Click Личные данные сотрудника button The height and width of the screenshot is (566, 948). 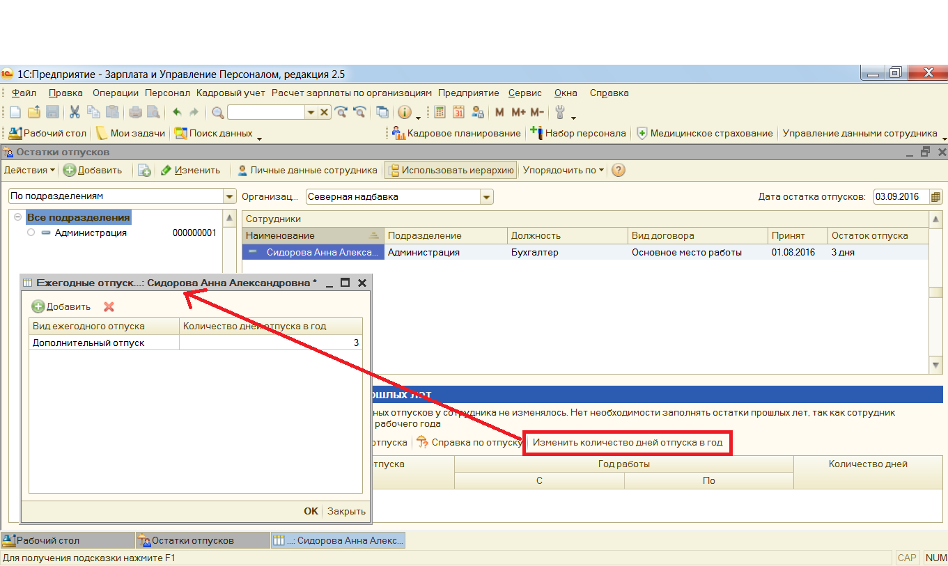(x=307, y=170)
